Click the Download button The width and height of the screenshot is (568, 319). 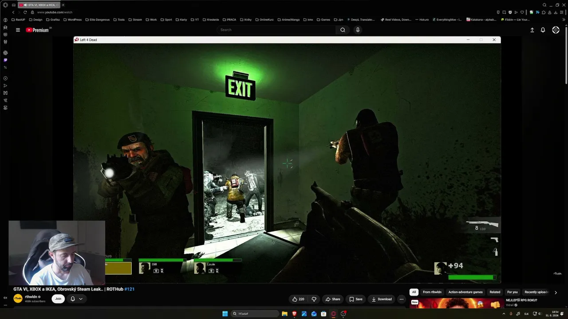382,299
